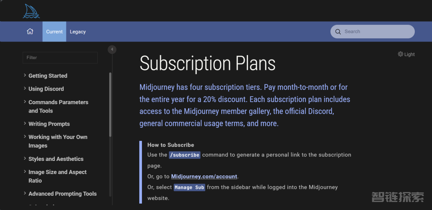Go to the home icon
The width and height of the screenshot is (432, 210).
[30, 32]
